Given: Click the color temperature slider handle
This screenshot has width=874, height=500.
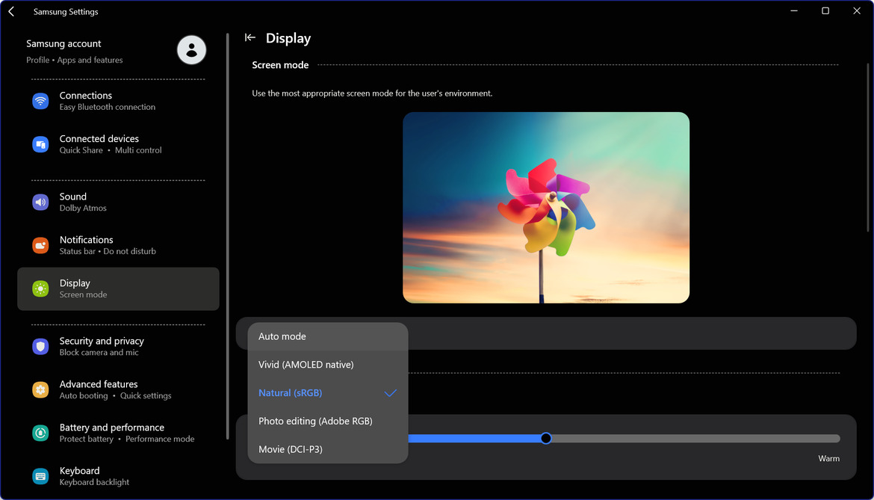Looking at the screenshot, I should coord(546,439).
